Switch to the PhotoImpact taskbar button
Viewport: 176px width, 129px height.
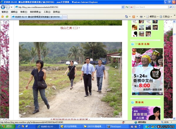coord(117,127)
